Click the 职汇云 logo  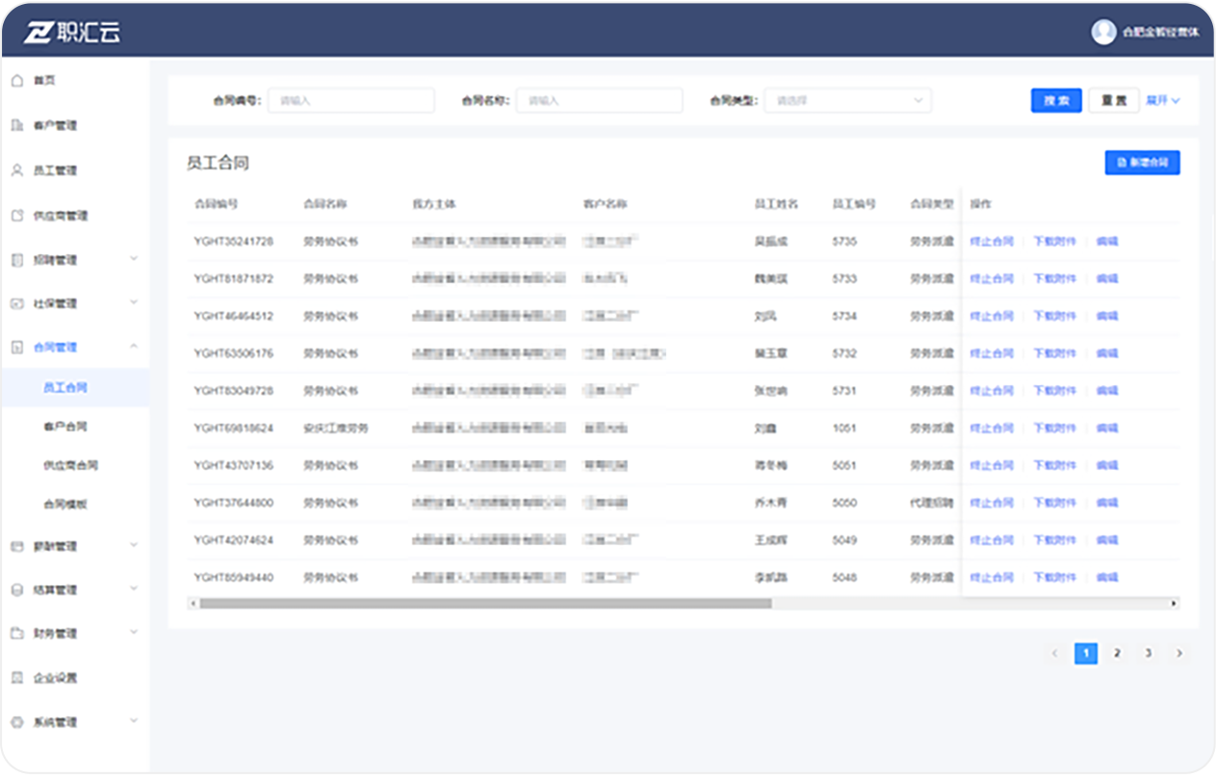pyautogui.click(x=73, y=31)
